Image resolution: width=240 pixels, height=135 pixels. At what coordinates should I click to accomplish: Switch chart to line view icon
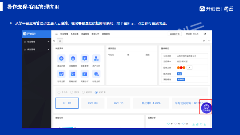[193, 124]
